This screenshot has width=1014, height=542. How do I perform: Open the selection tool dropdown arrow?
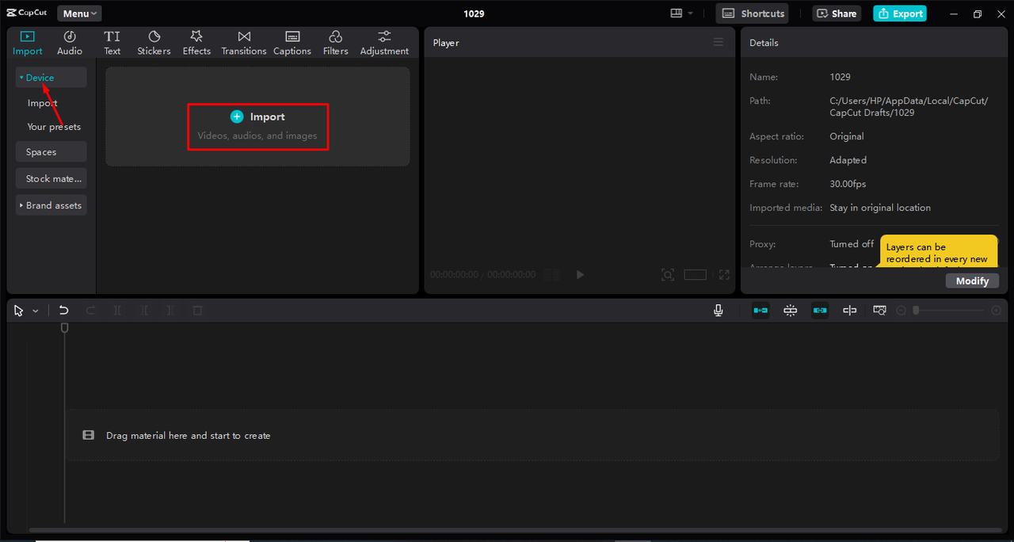point(36,311)
